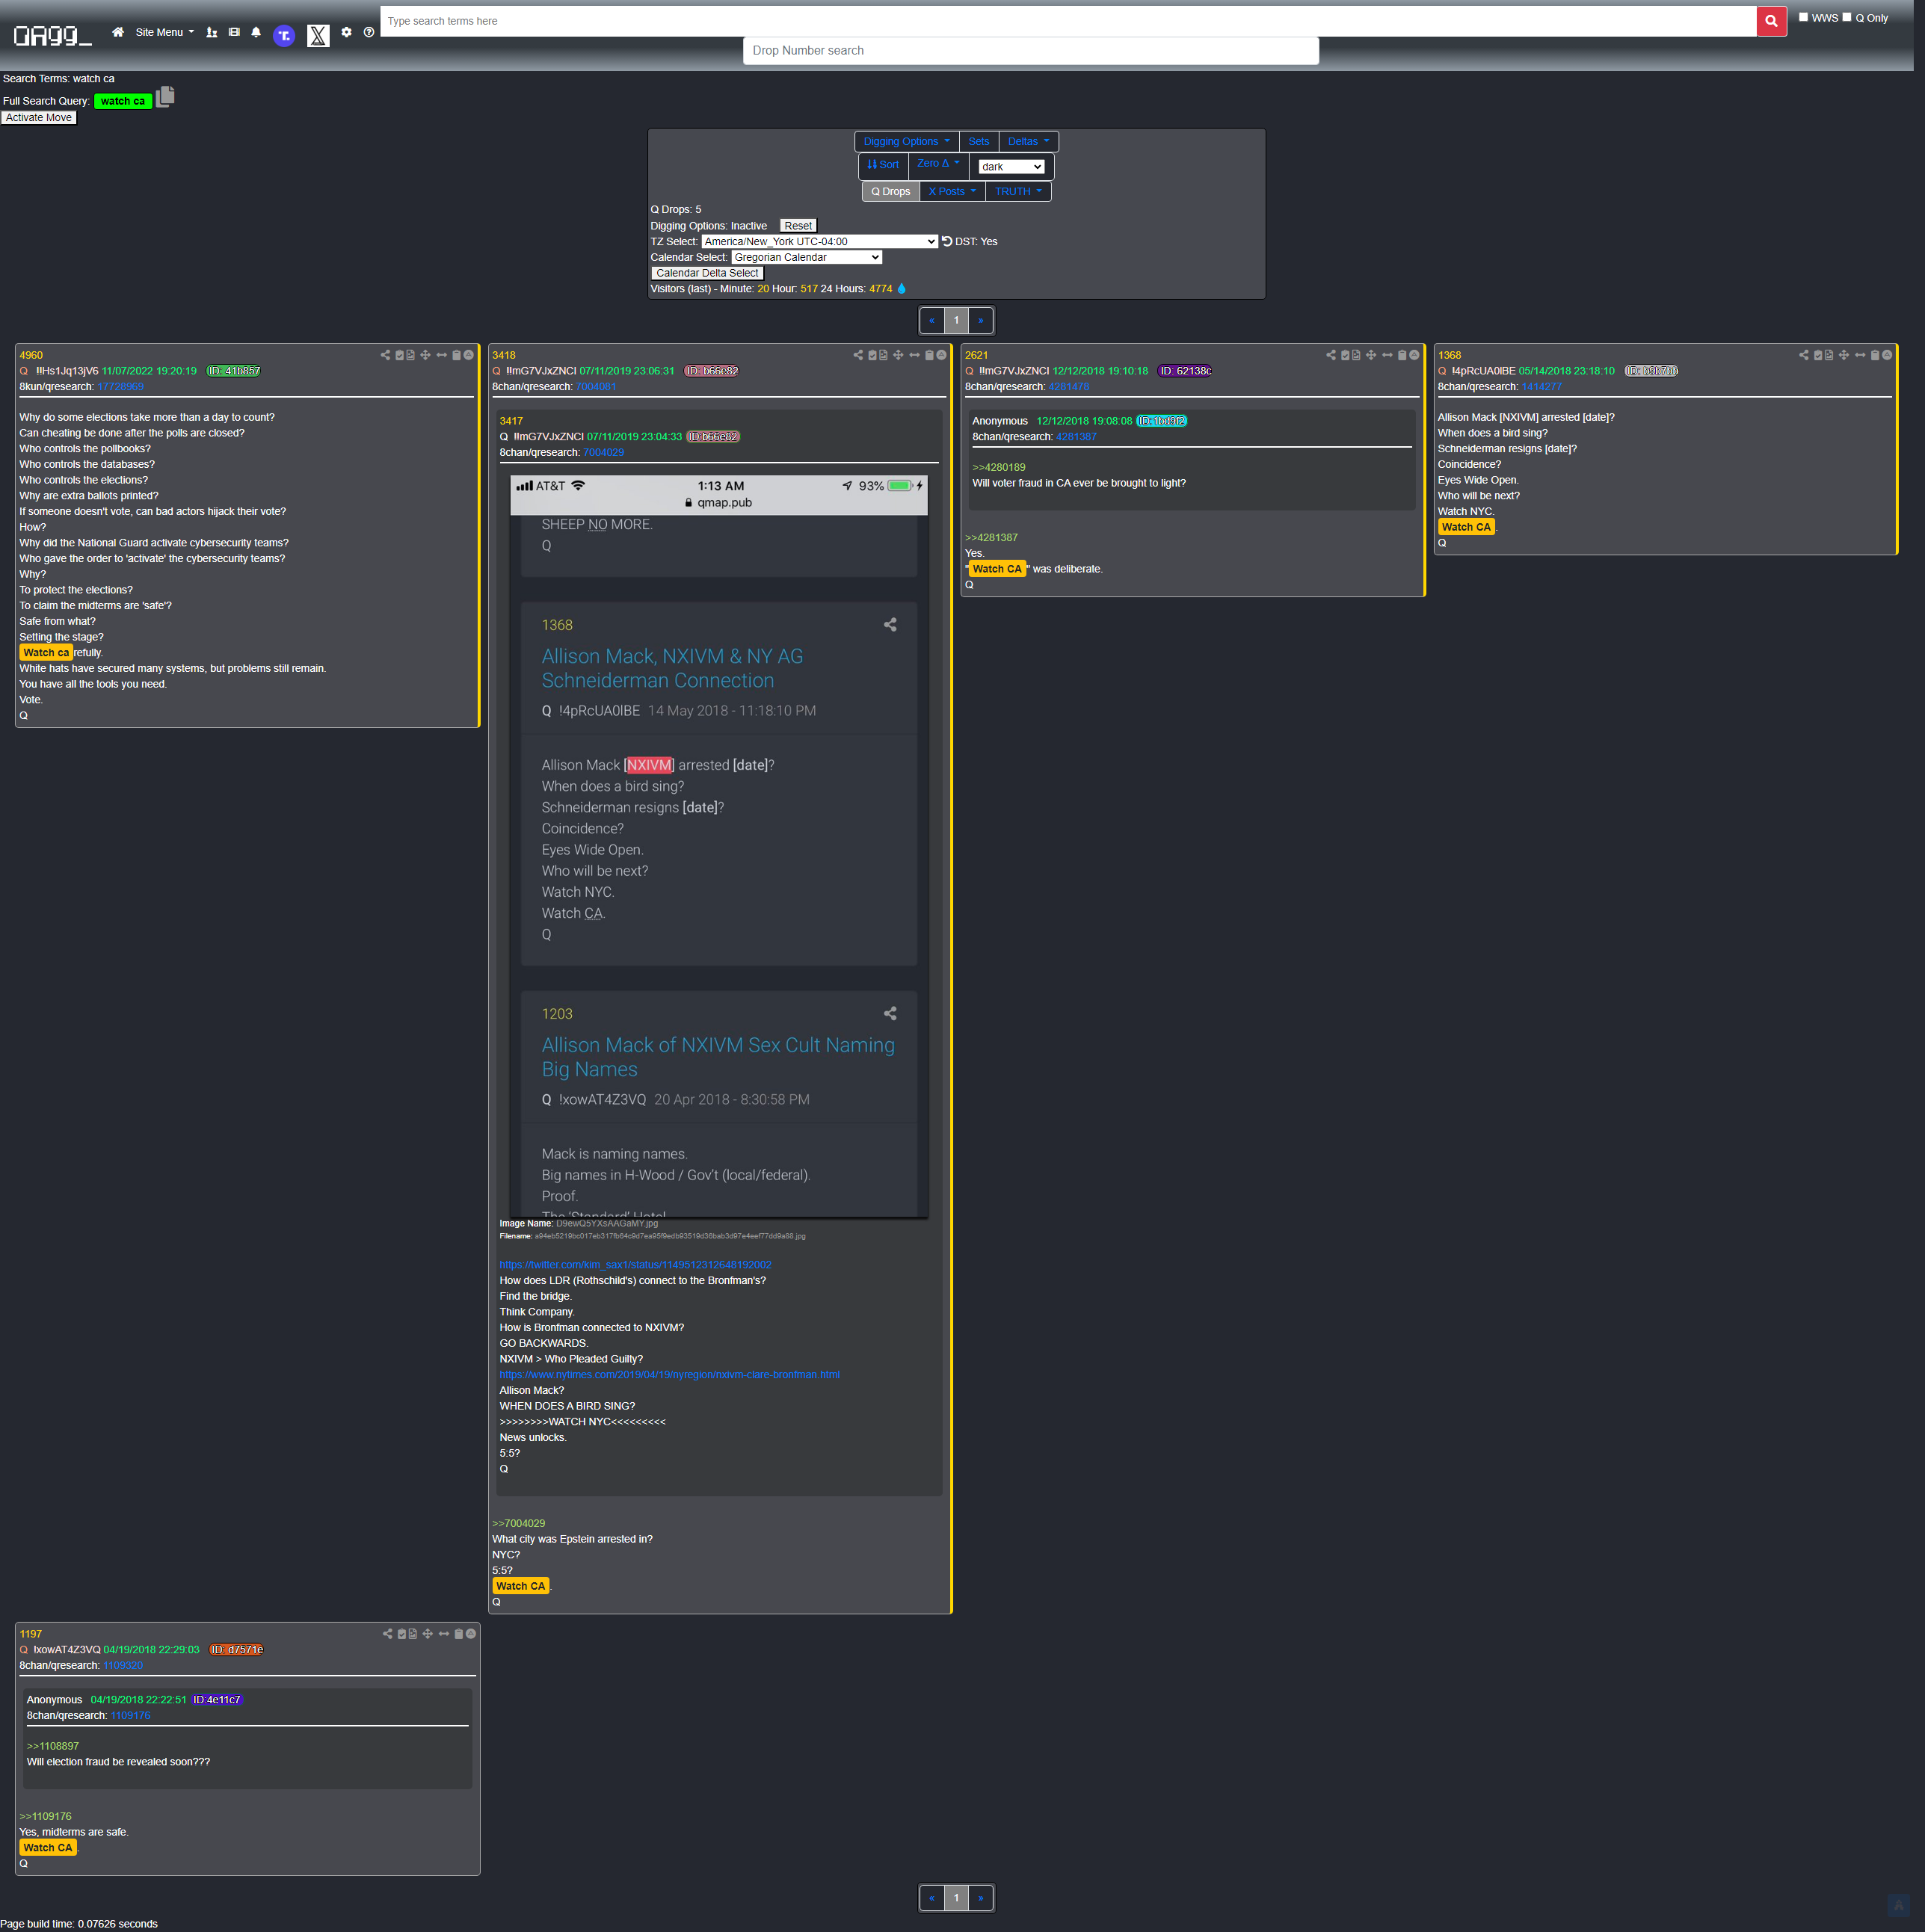Screen dimensions: 1925x1932
Task: Open the help question mark icon
Action: pos(369,32)
